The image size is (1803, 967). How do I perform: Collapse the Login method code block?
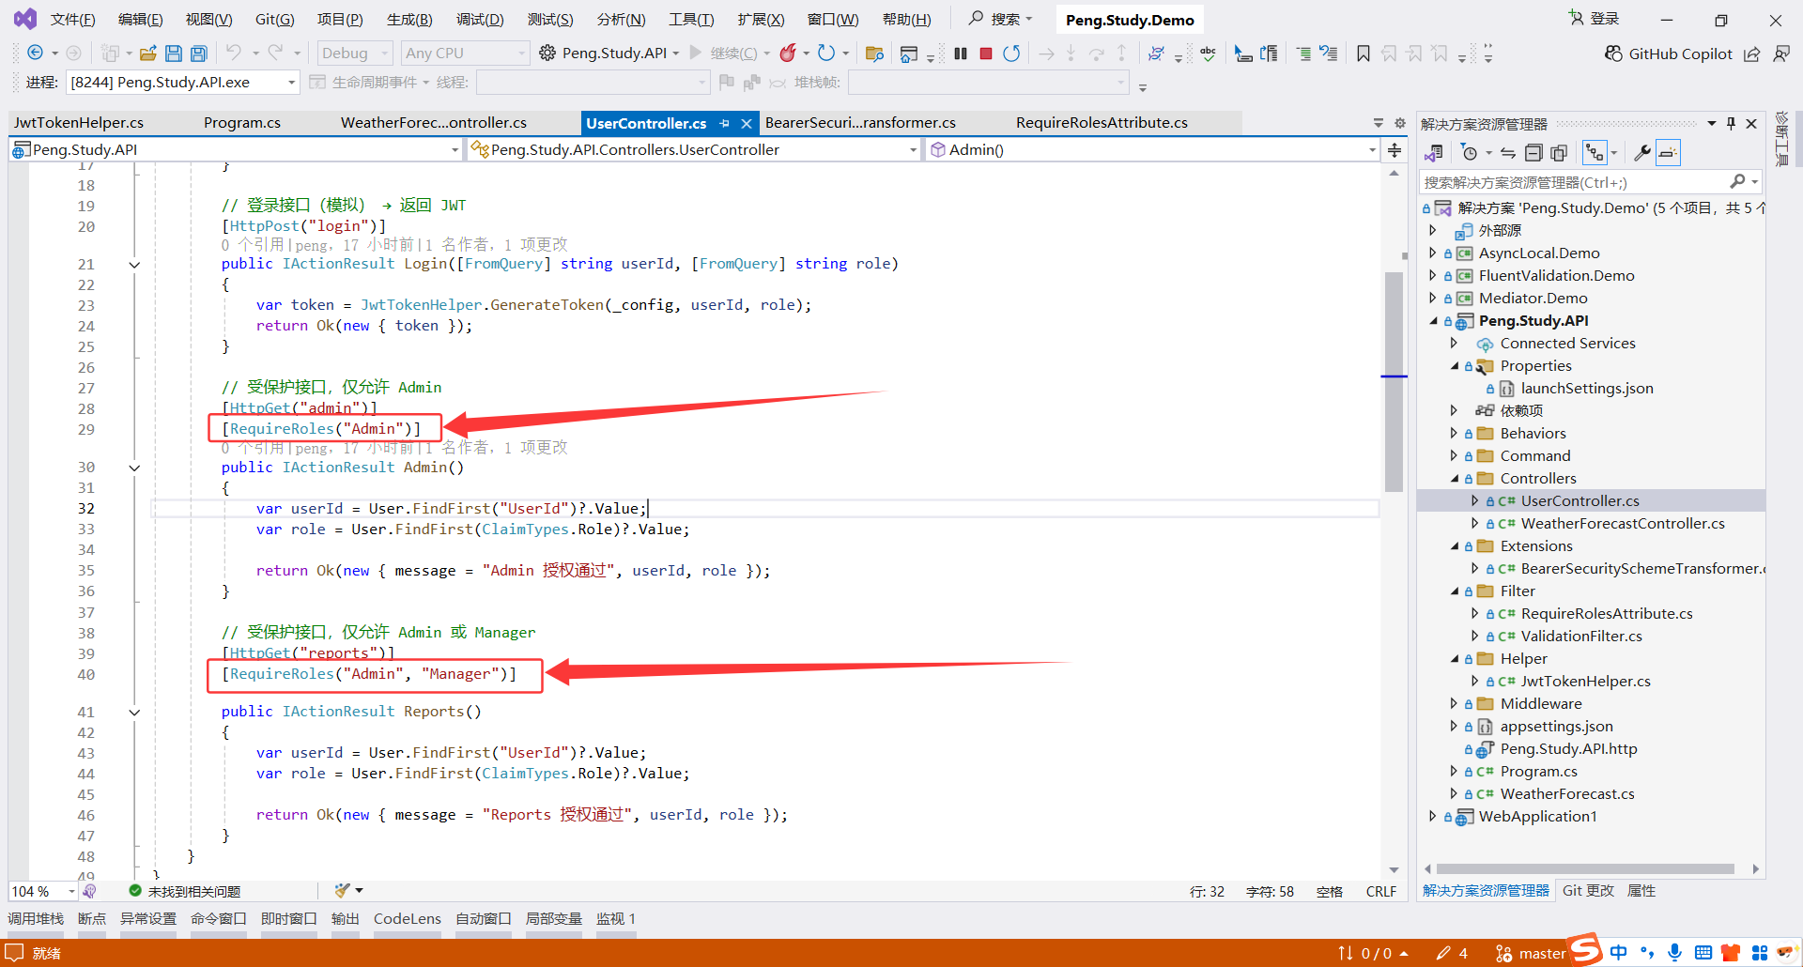pos(134,265)
